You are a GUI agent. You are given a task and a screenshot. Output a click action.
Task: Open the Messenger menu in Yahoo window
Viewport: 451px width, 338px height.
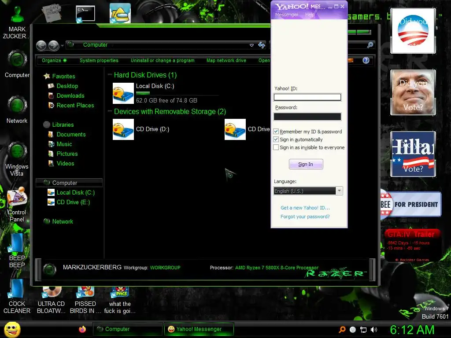click(x=286, y=15)
